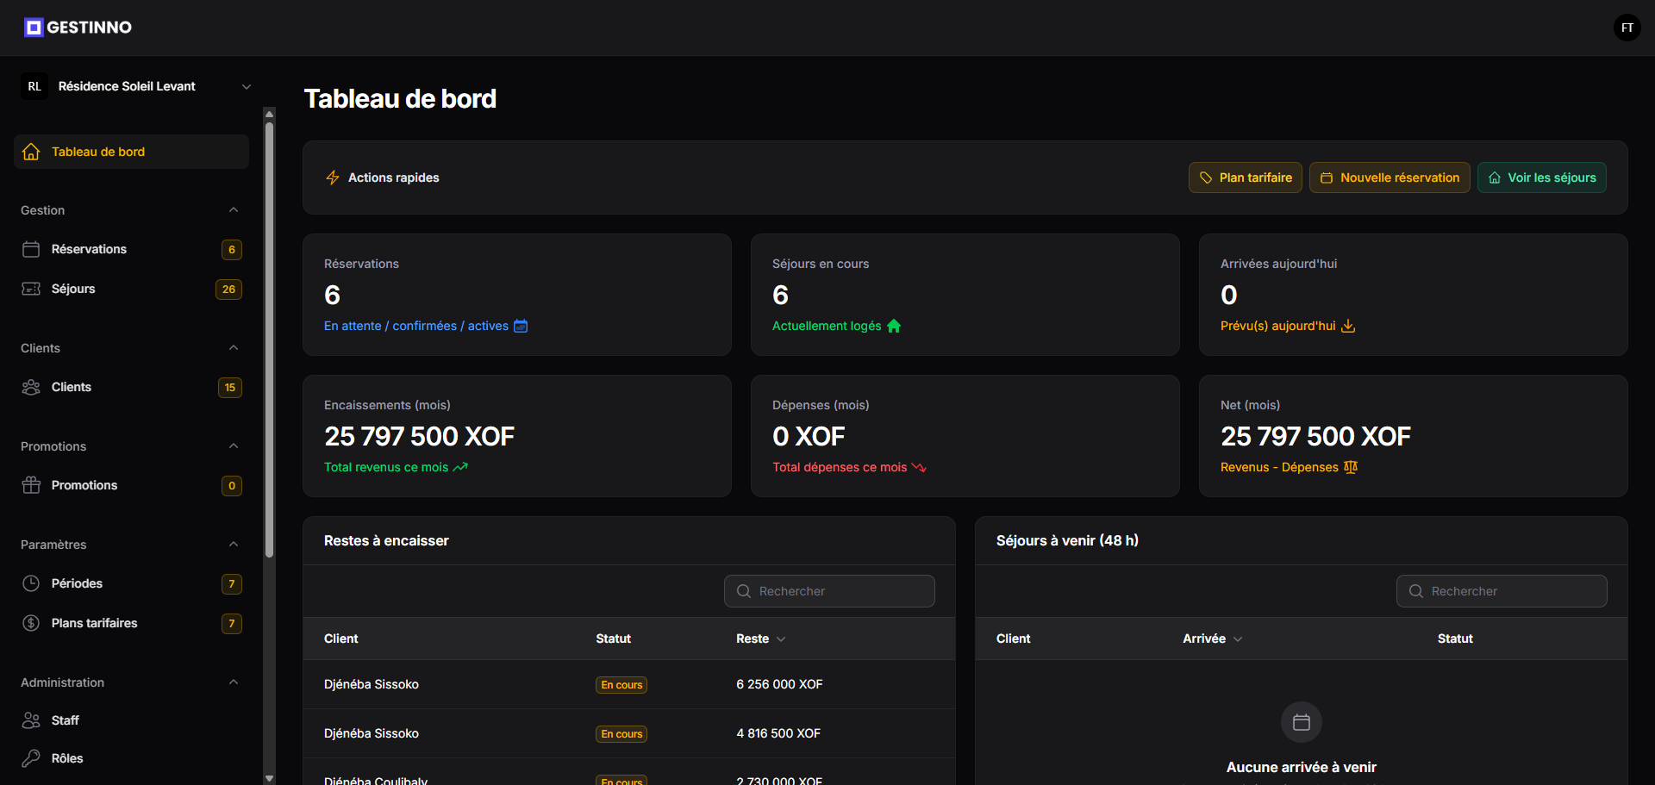Open the Staff menu item
This screenshot has height=785, width=1655.
pos(131,720)
